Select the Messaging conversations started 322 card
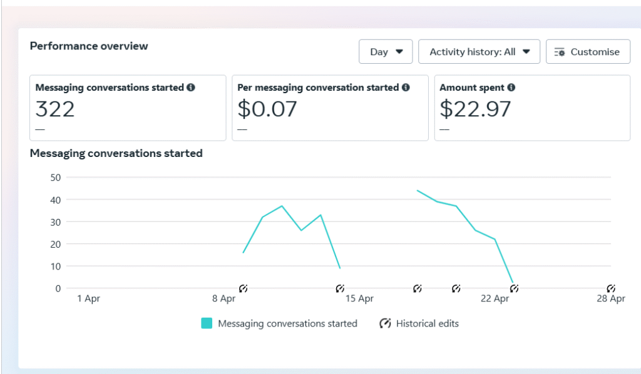The image size is (641, 374). (x=128, y=108)
